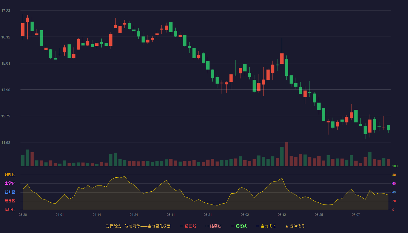Click the 12.79 price axis label

click(6, 116)
